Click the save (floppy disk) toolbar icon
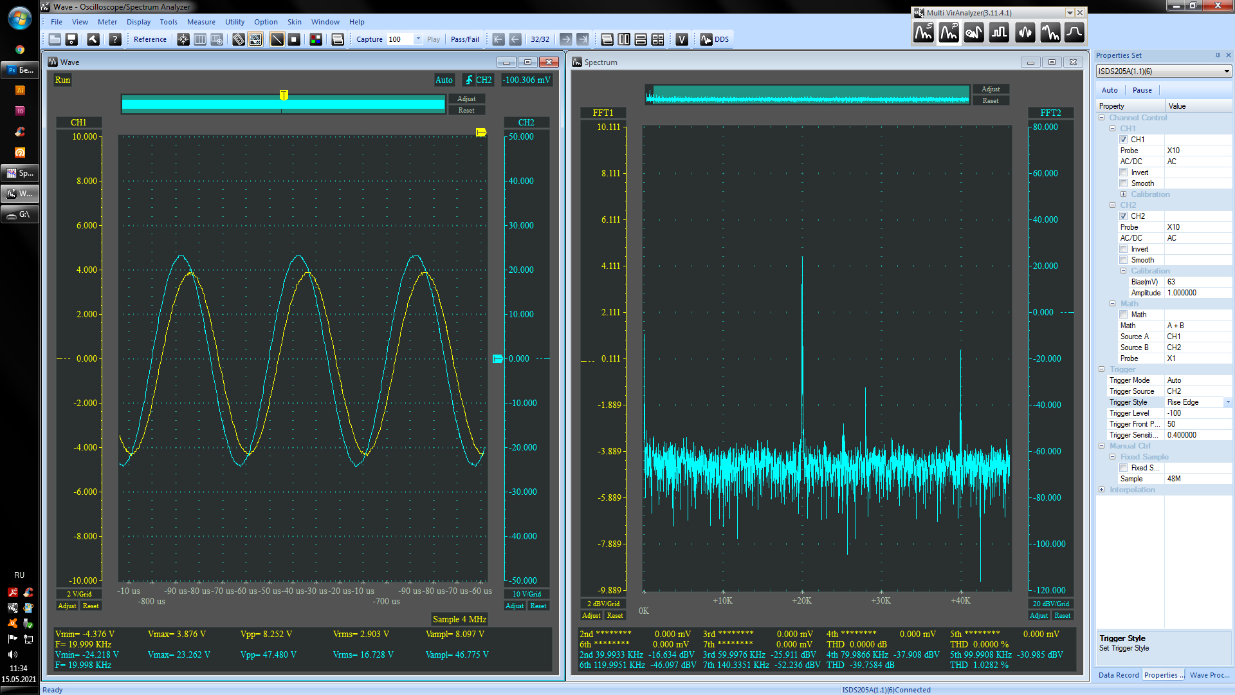 71,39
